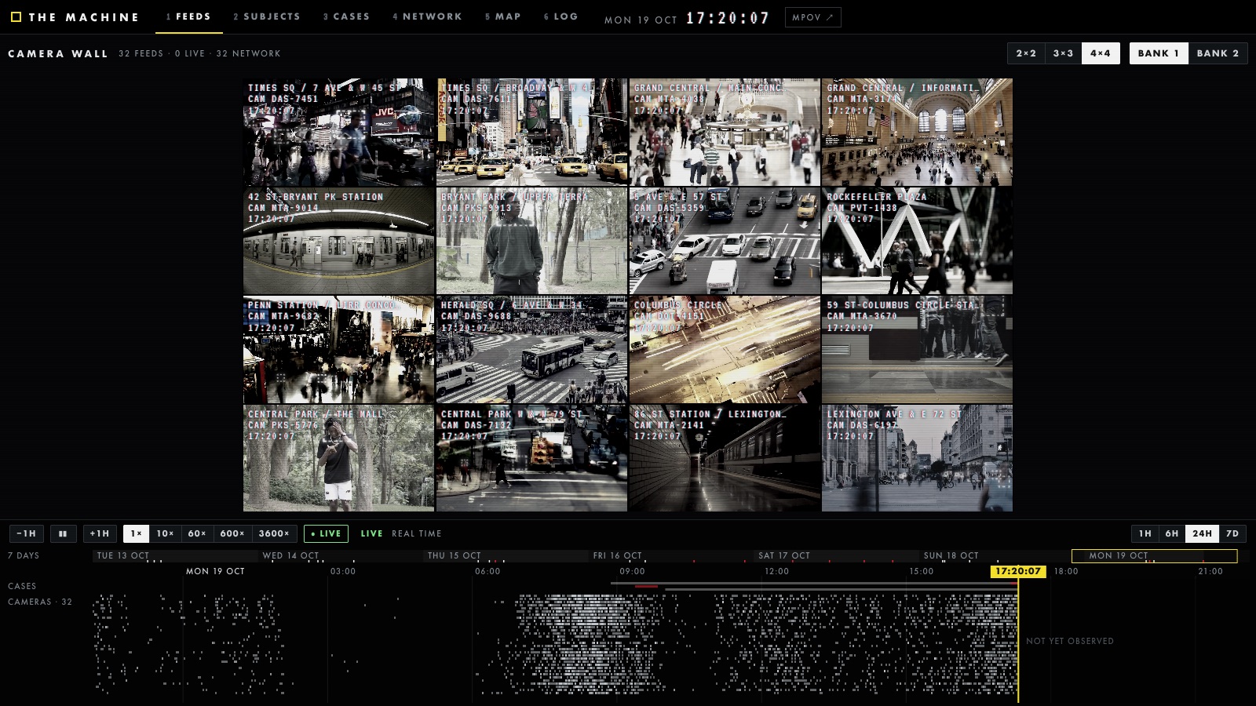This screenshot has width=1256, height=706.
Task: Set playback speed to 600×
Action: coord(232,533)
